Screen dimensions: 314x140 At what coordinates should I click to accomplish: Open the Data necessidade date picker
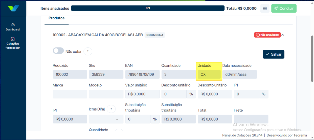239,75
